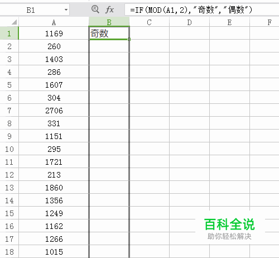
Task: Click cell containing 304
Action: tap(54, 97)
